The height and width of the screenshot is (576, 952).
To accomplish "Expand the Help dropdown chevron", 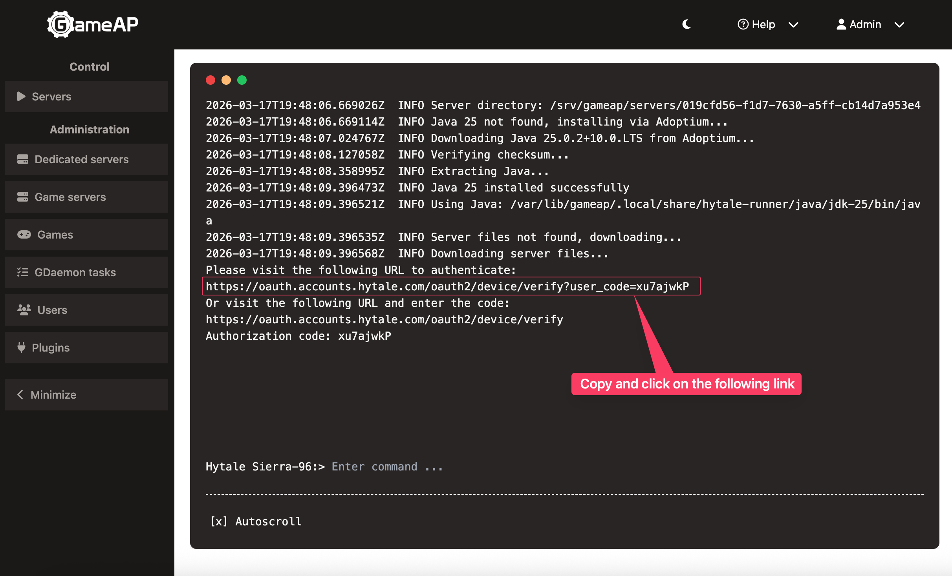I will 793,25.
